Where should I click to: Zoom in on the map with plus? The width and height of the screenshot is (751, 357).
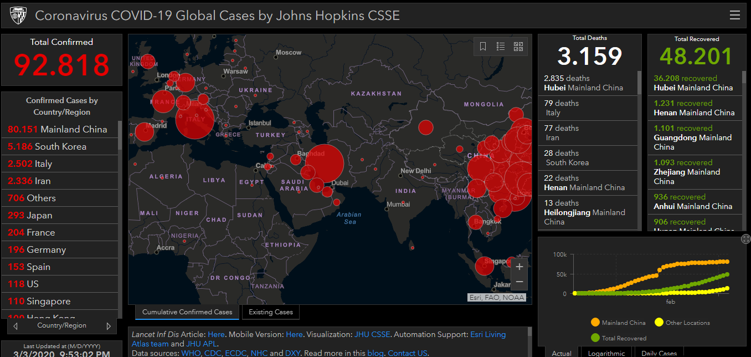519,267
